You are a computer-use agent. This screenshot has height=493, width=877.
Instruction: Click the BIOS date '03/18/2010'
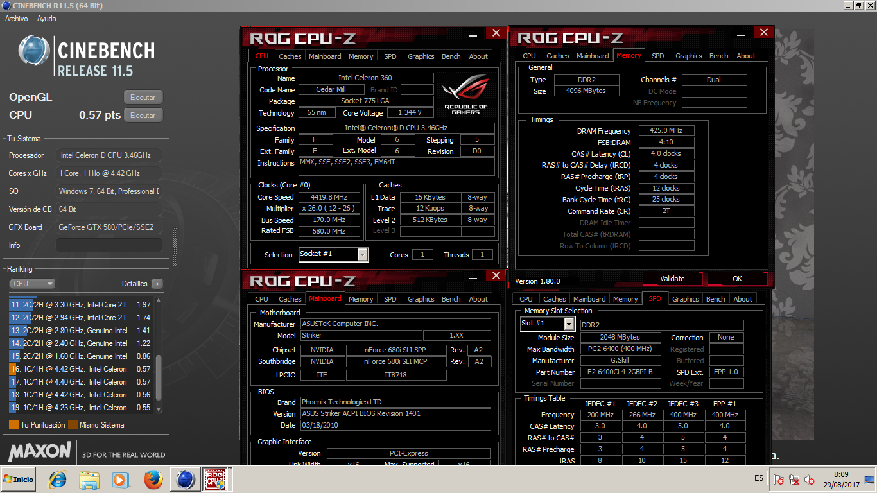(395, 425)
